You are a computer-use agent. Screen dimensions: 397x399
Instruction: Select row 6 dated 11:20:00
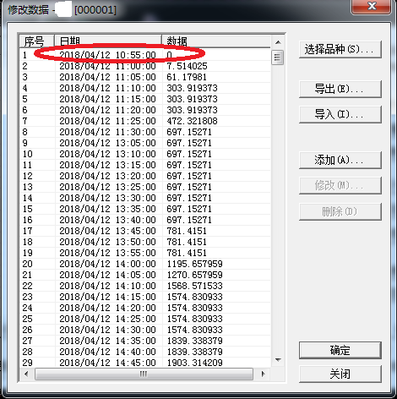pos(145,110)
